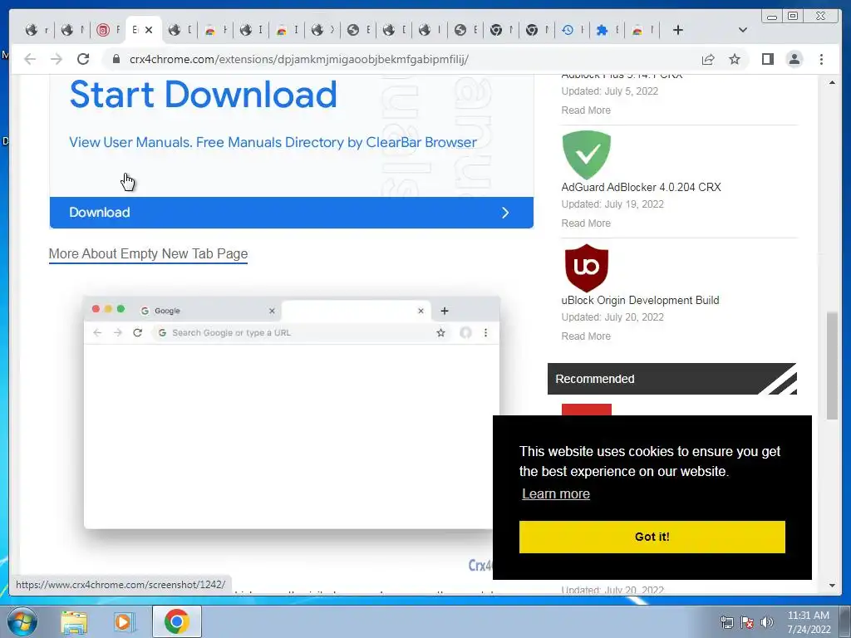The width and height of the screenshot is (851, 638).
Task: Share this page from the address bar
Action: click(708, 59)
